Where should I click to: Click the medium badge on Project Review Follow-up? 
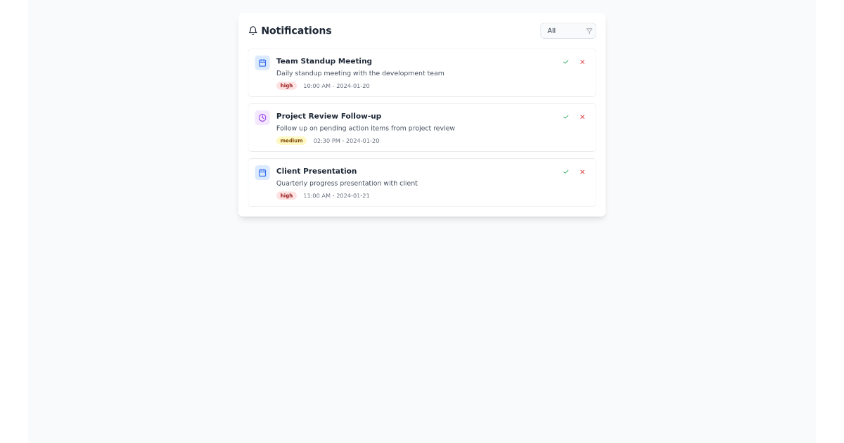(x=291, y=141)
